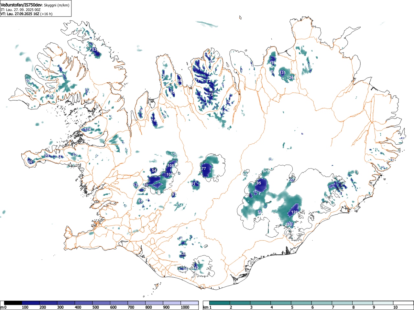
Task: Click the 'km' unit label of the legend
Action: (206, 307)
